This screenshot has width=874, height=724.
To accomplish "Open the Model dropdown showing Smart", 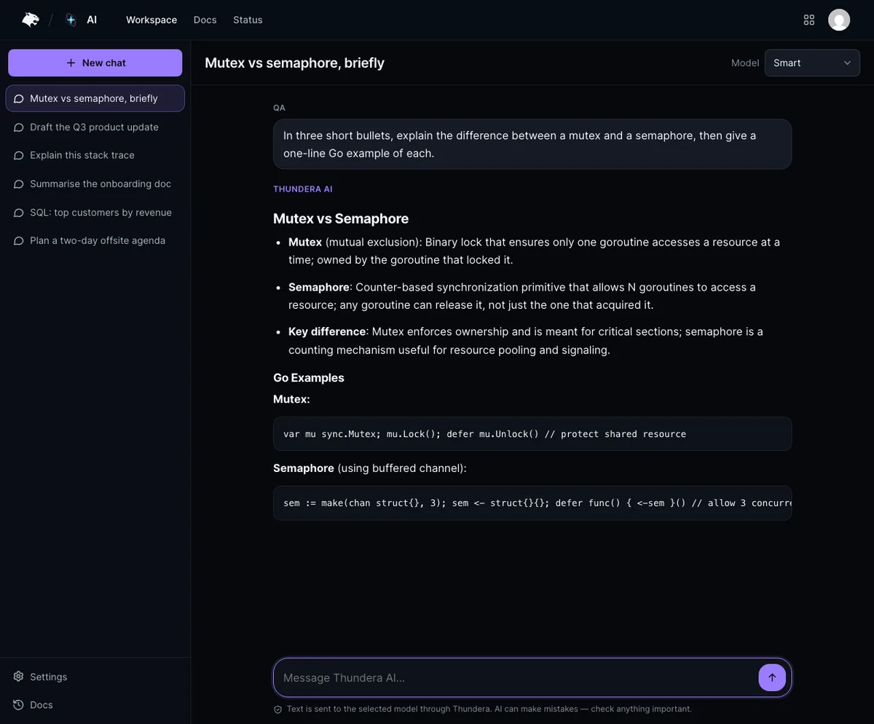I will point(812,63).
